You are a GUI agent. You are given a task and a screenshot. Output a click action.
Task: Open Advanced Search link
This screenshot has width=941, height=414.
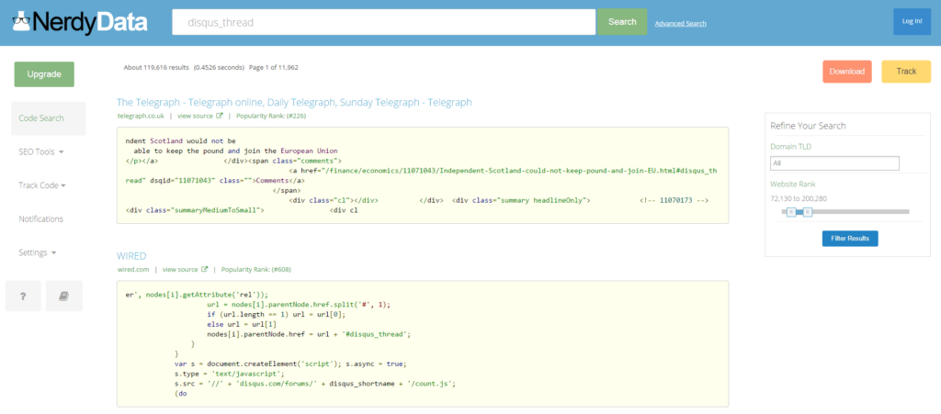(681, 23)
